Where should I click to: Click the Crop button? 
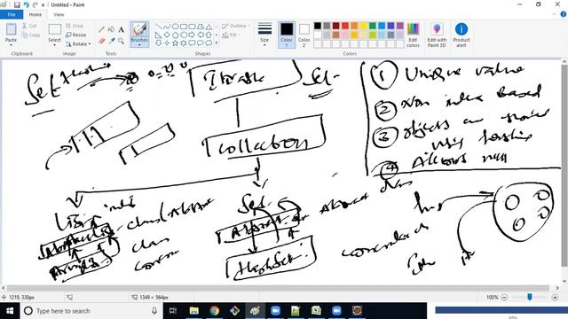[x=75, y=26]
